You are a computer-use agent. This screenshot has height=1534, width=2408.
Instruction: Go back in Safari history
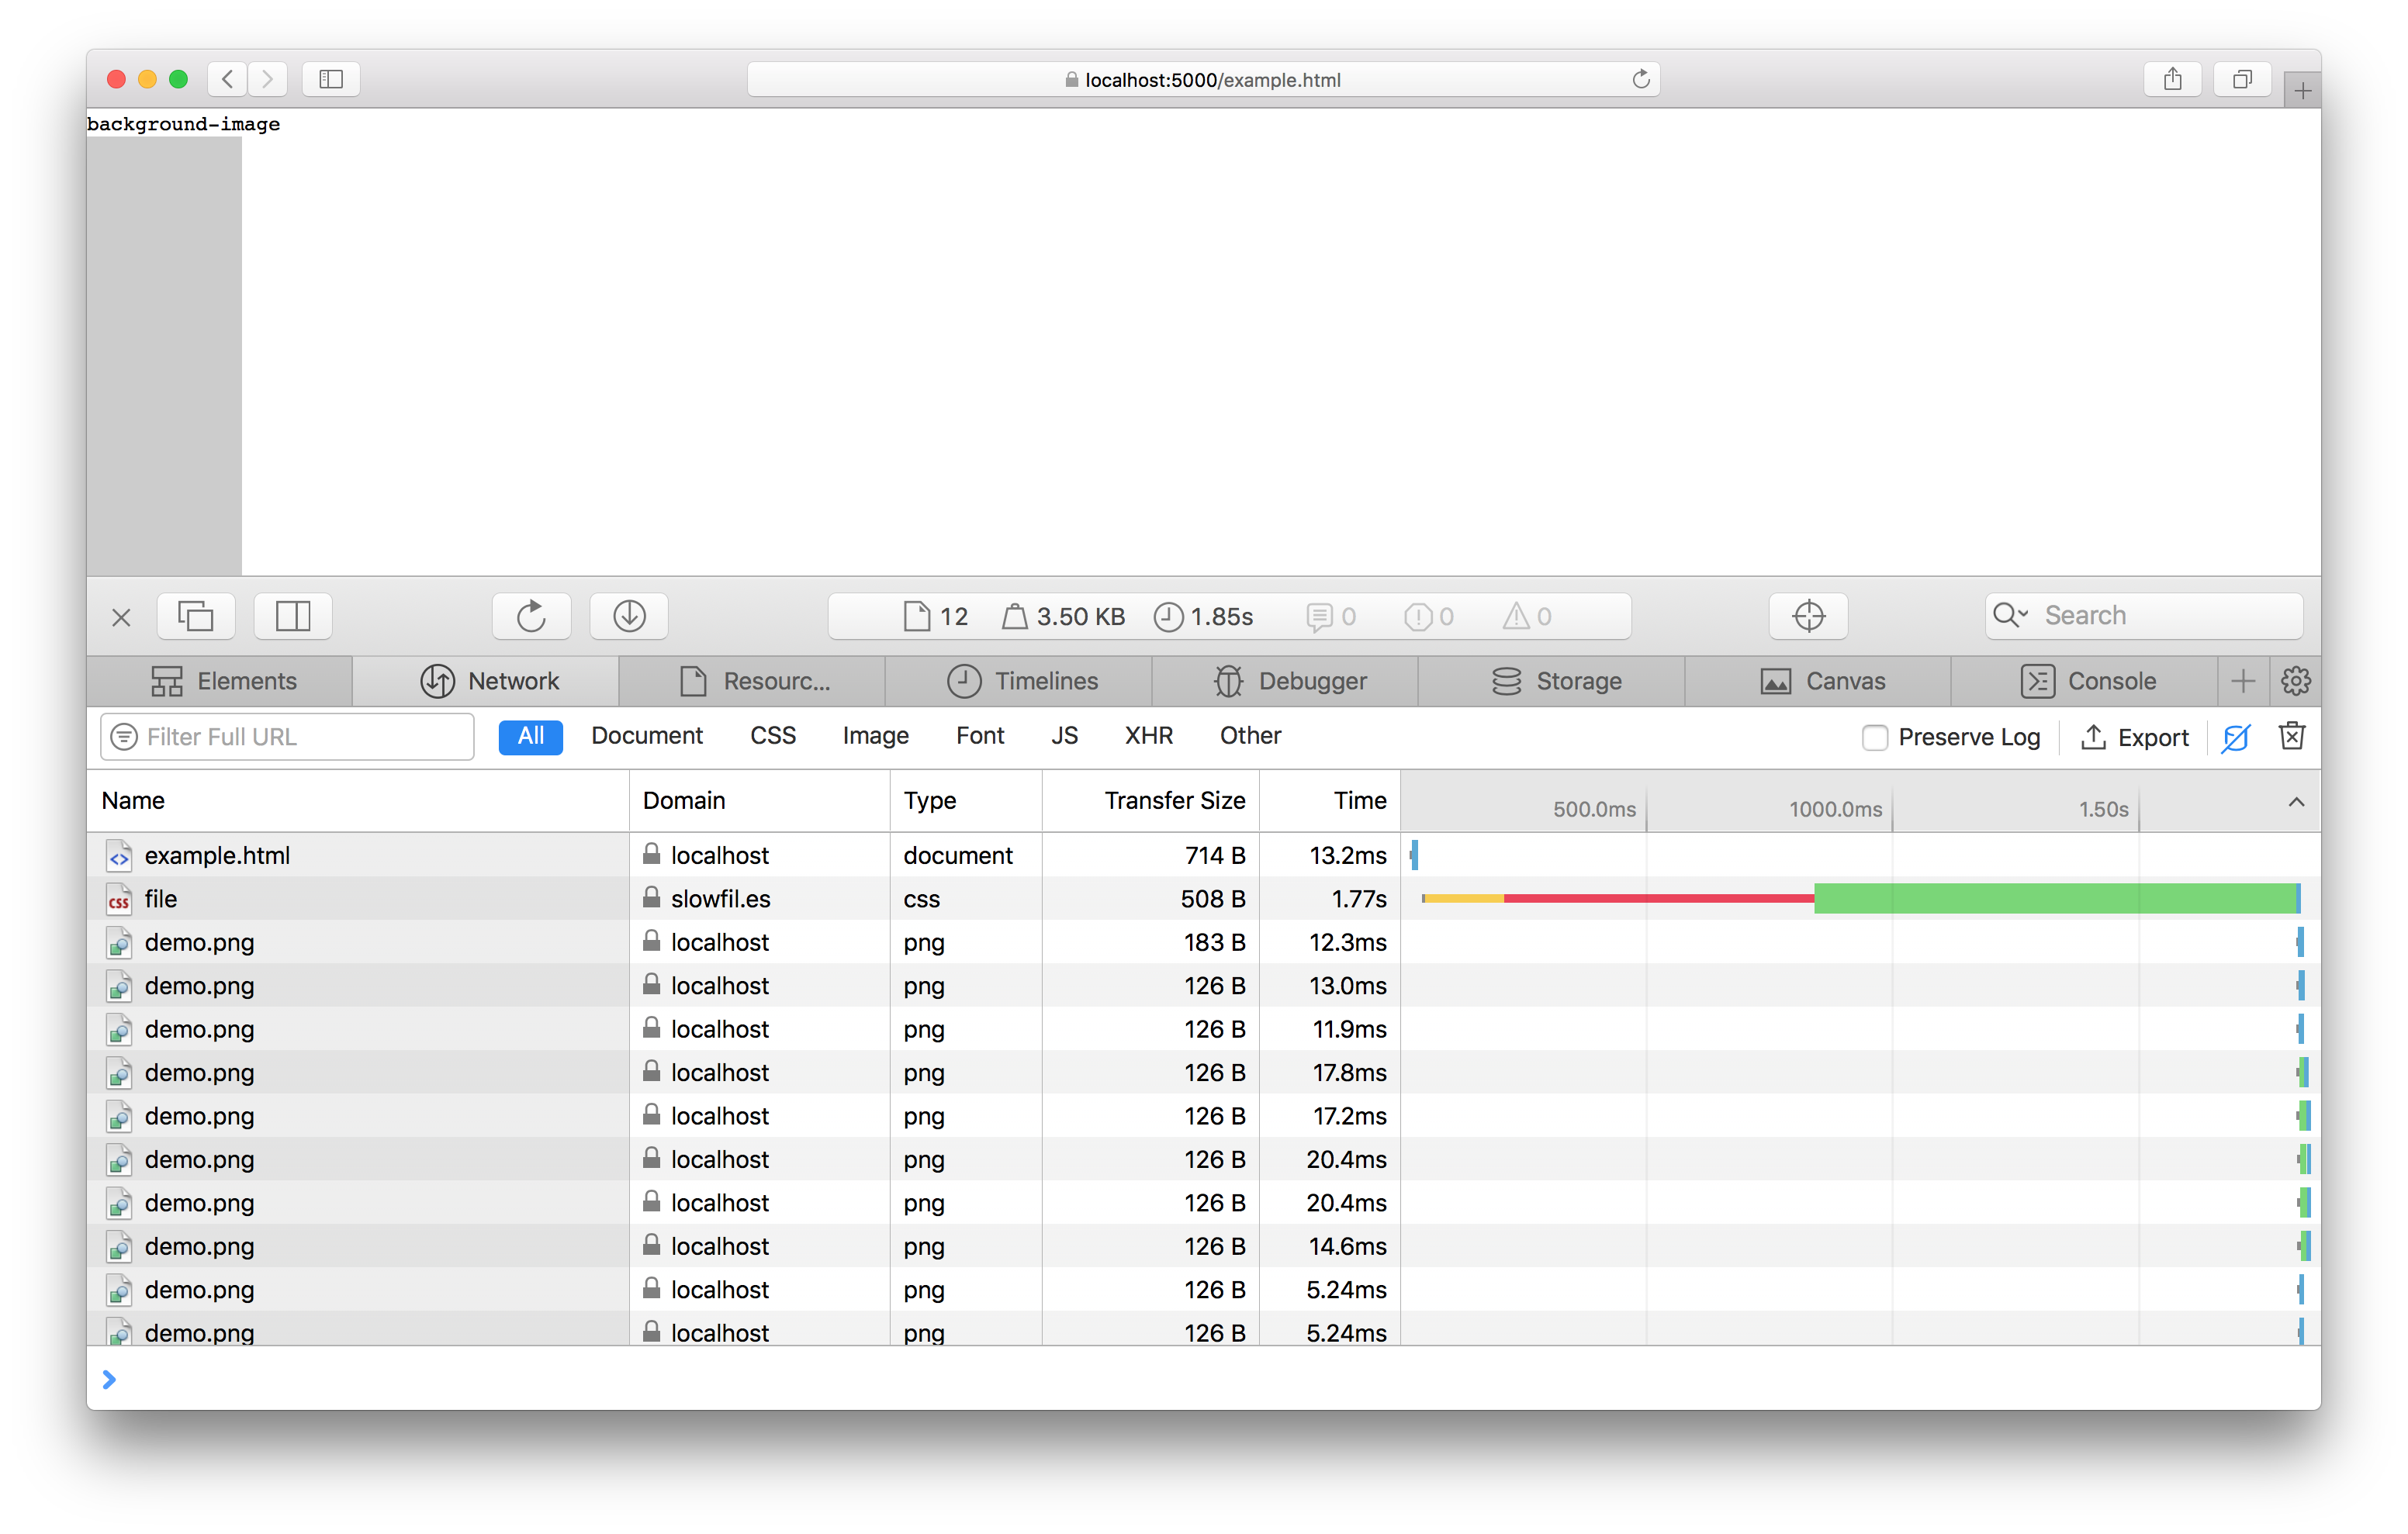228,79
